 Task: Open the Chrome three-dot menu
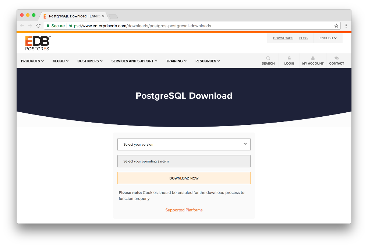coord(346,26)
